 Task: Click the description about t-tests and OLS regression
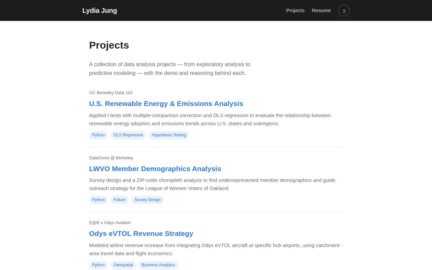[210, 119]
